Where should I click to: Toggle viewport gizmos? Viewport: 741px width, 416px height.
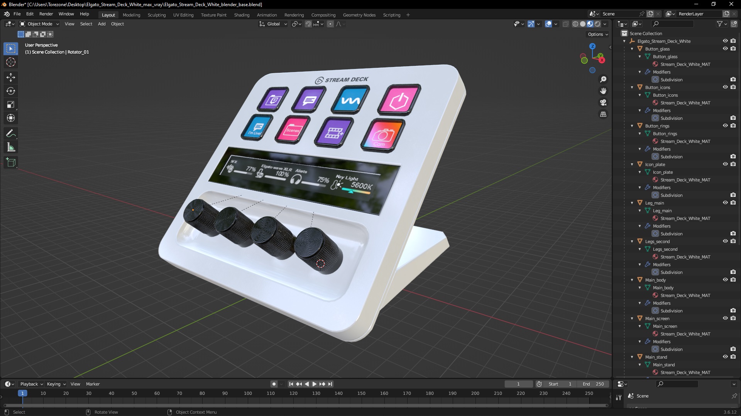tap(531, 24)
